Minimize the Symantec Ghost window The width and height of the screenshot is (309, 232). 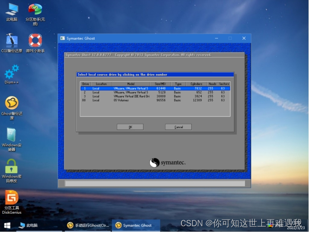(x=216, y=38)
